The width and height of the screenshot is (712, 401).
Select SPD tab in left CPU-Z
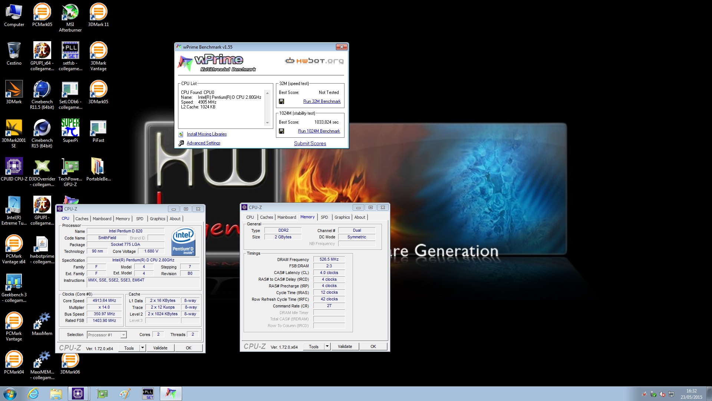[139, 219]
